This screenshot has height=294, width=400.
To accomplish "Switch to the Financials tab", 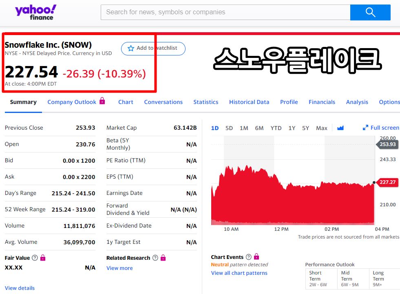I will pos(322,102).
